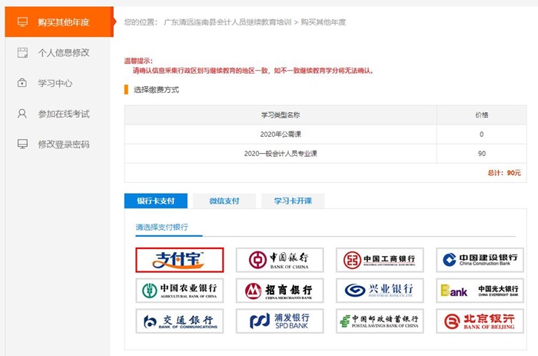Open 个人信息修改 sidebar item

click(x=58, y=53)
